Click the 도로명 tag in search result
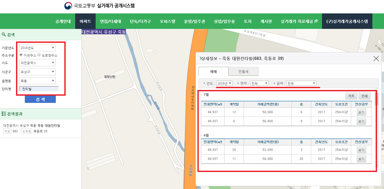384x189 pixels. [x=27, y=131]
